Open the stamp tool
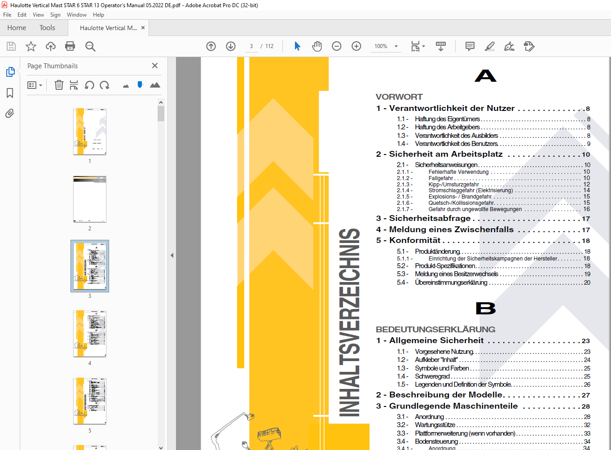Screen dimensions: 611x450 click(529, 46)
